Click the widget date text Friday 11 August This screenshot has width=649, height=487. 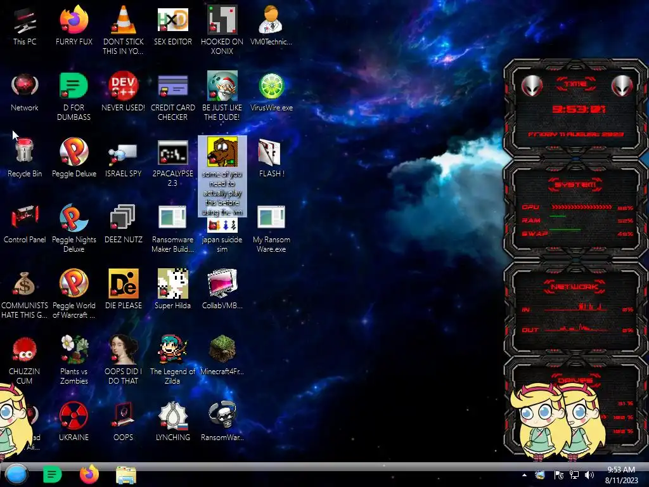pyautogui.click(x=575, y=134)
